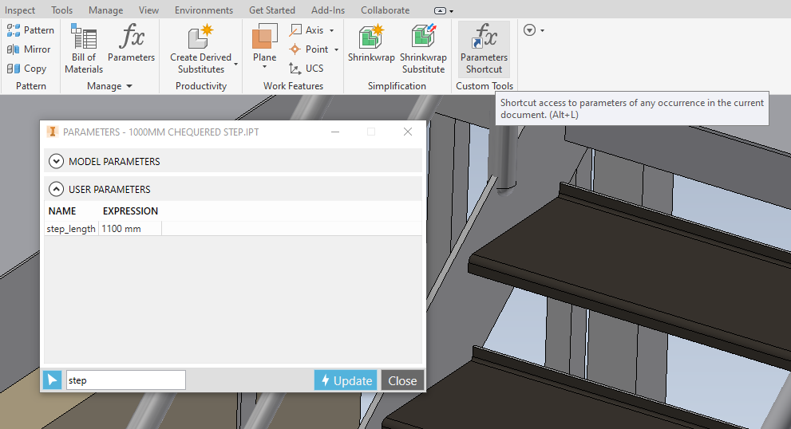Click the EXPRESSION column header
This screenshot has height=429, width=791.
130,211
